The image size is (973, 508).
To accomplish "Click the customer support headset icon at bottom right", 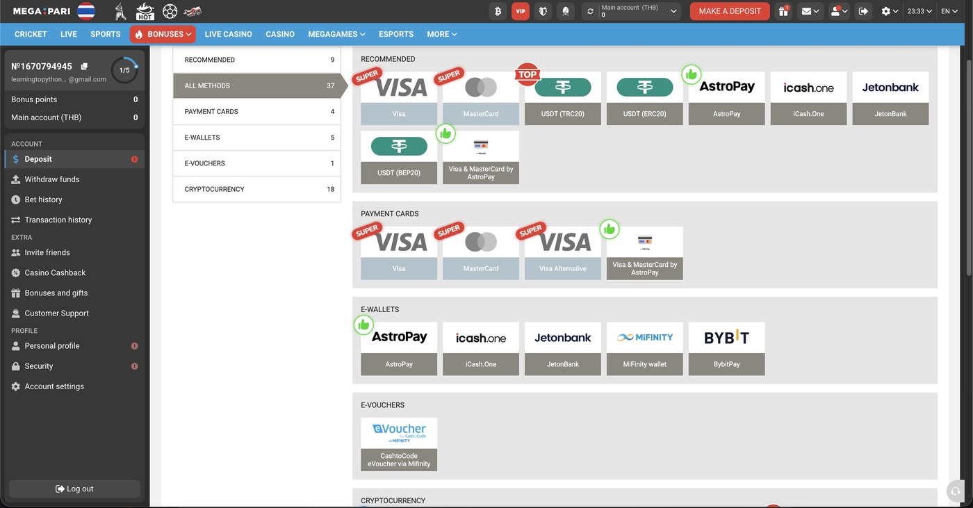I will 956,491.
